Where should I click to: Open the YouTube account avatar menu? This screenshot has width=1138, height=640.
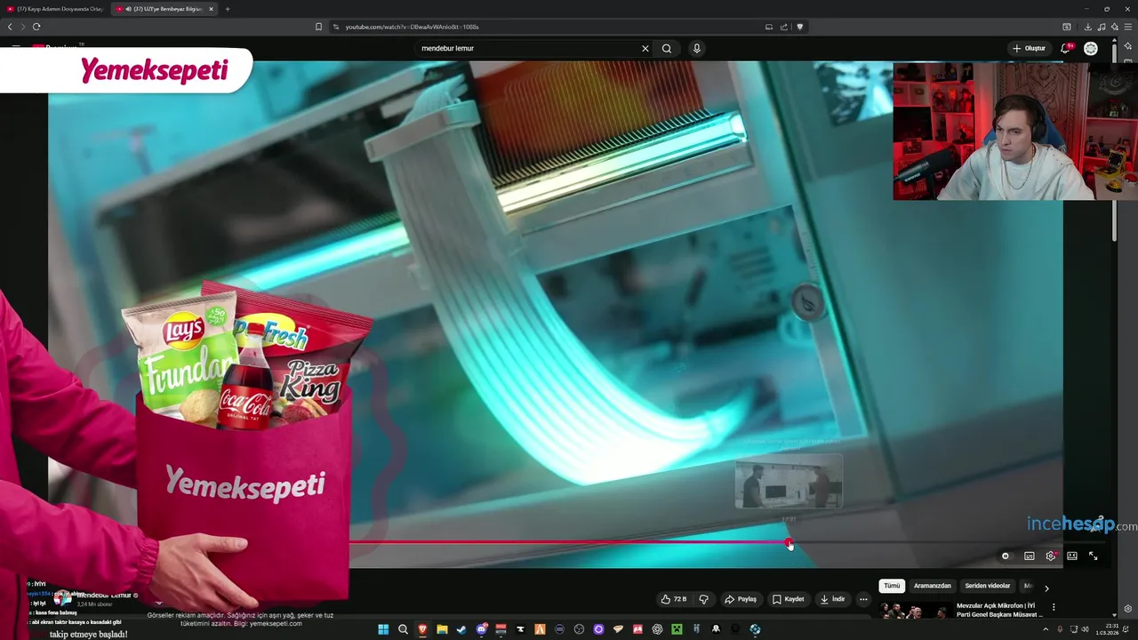click(x=1091, y=48)
